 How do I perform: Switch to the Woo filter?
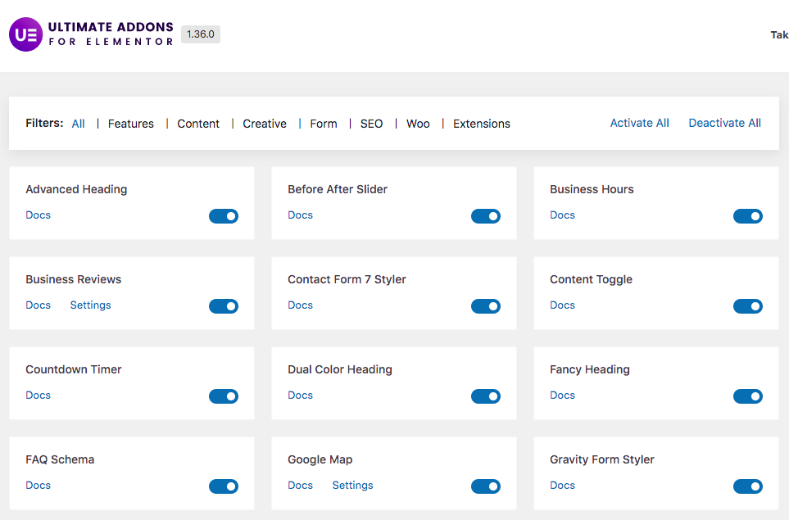(418, 124)
